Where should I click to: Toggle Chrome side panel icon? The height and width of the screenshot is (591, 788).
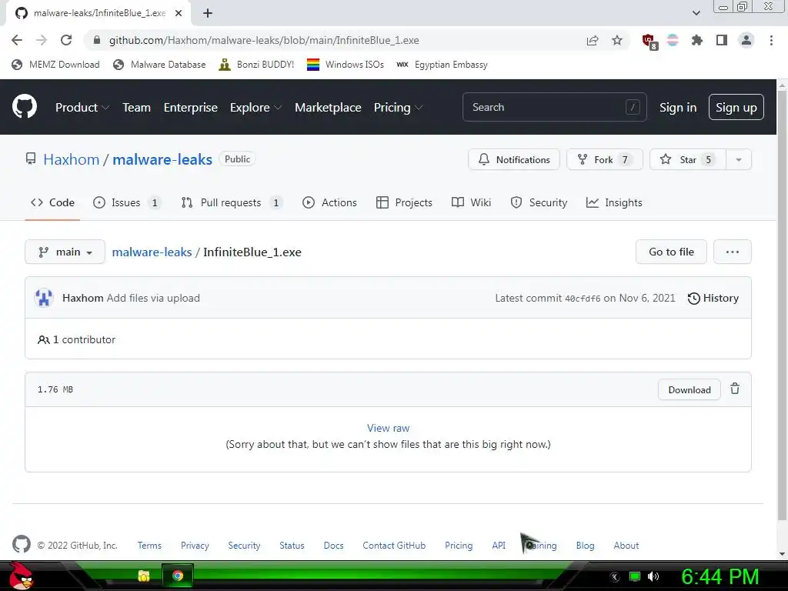(722, 40)
